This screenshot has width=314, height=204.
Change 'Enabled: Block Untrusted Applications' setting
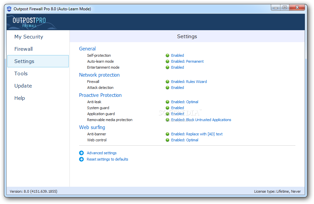(x=201, y=120)
